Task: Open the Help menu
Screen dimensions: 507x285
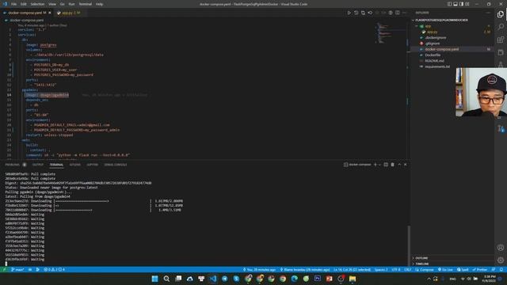Action: coord(99,4)
